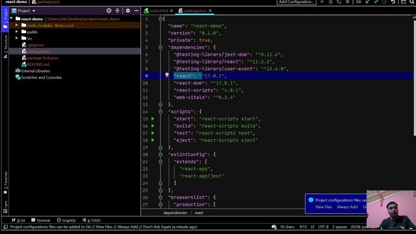Expand the node_modules folder
Image resolution: width=416 pixels, height=234 pixels.
pyautogui.click(x=17, y=25)
